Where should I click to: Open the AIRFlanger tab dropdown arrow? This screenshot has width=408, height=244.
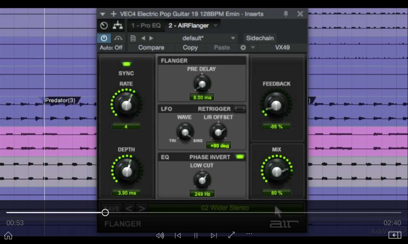click(x=215, y=26)
